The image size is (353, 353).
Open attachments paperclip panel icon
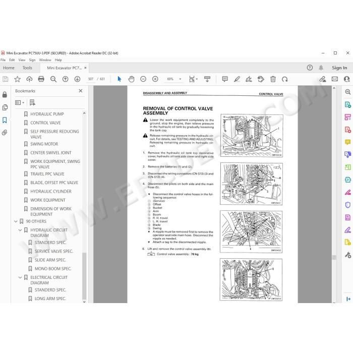[x=5, y=133]
